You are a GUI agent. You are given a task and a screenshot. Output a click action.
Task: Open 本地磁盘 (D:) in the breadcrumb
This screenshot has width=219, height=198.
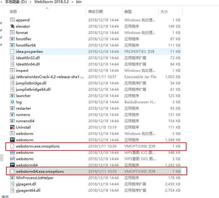click(16, 2)
